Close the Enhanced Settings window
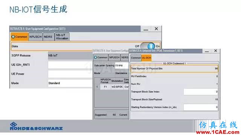 point(216,51)
